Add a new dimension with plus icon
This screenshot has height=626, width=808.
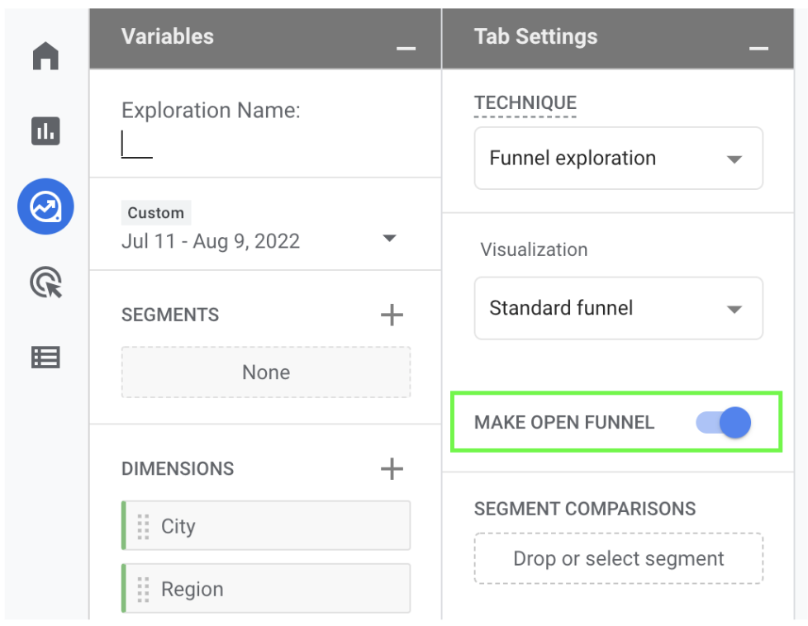tap(392, 469)
